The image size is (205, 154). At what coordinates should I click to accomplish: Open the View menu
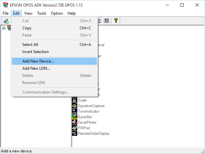click(x=28, y=13)
